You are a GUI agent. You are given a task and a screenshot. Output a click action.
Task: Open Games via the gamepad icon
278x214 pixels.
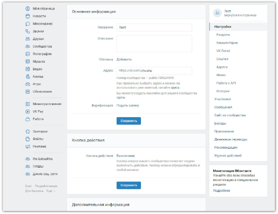tap(27, 84)
